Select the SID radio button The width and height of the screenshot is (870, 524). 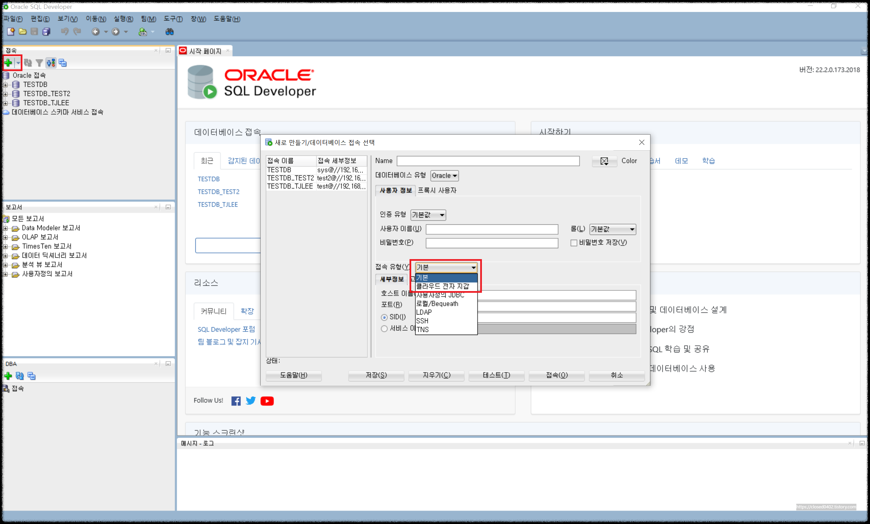coord(384,317)
